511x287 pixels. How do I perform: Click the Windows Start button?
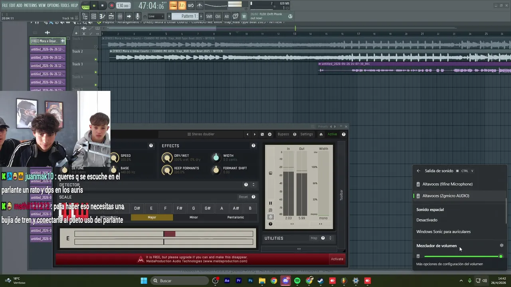144,281
